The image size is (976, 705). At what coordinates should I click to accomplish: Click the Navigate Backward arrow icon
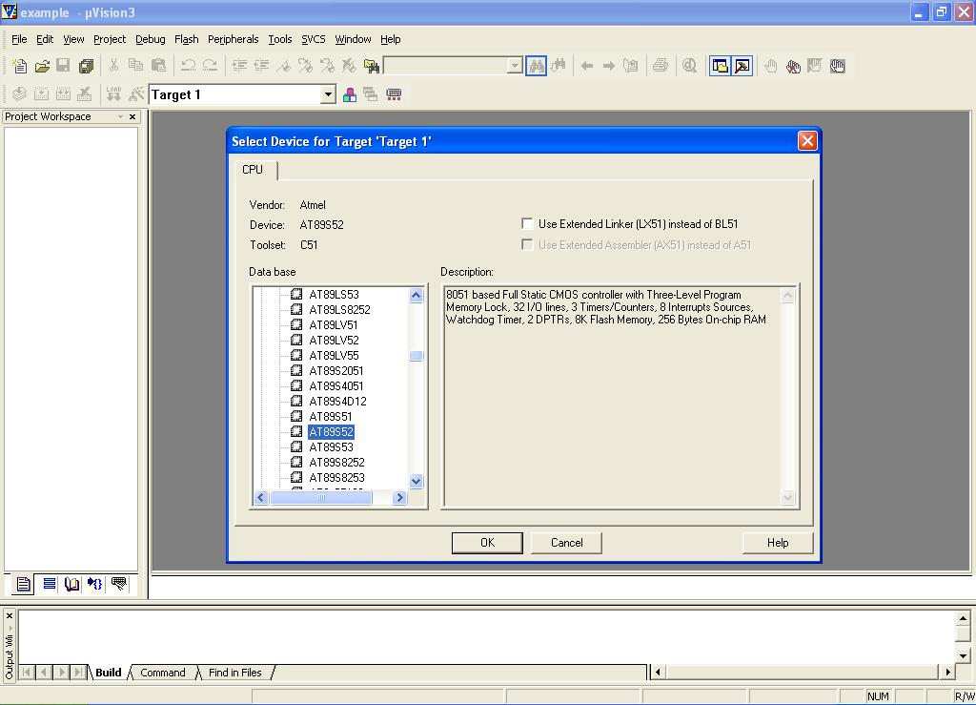click(x=586, y=66)
